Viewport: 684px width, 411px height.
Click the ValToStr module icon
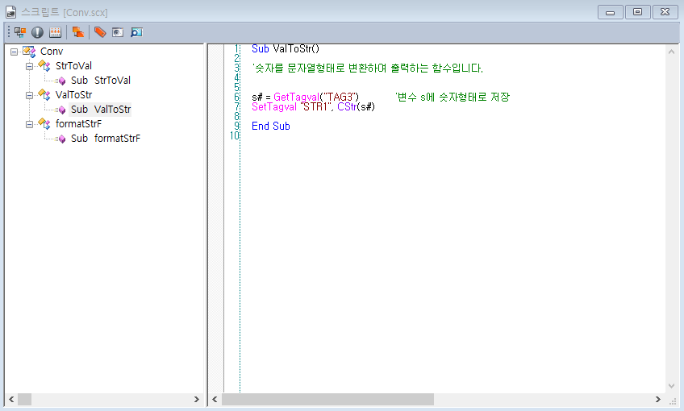coord(44,94)
